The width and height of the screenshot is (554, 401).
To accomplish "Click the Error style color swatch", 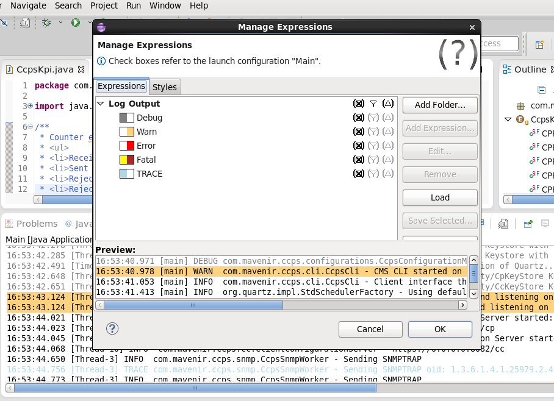I will [x=127, y=146].
